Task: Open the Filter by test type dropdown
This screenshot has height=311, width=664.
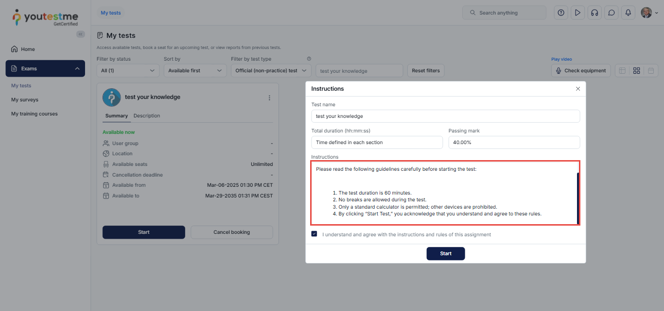Action: [x=271, y=71]
